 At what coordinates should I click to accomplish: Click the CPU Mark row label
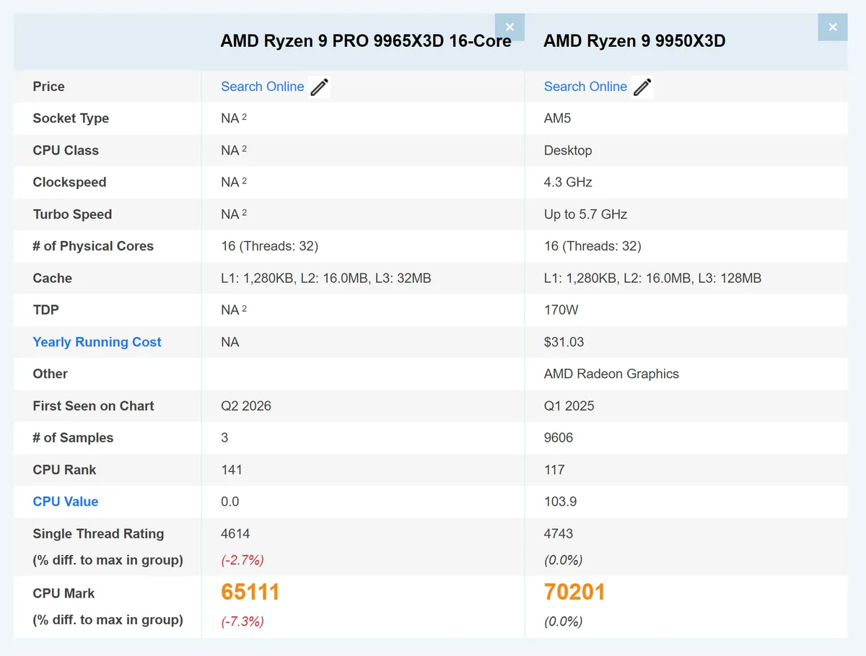(x=64, y=593)
